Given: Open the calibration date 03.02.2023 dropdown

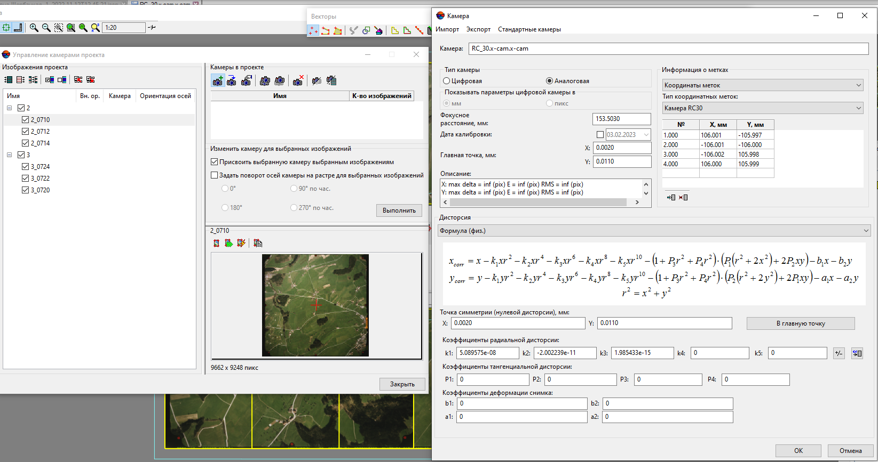Looking at the screenshot, I should 646,135.
